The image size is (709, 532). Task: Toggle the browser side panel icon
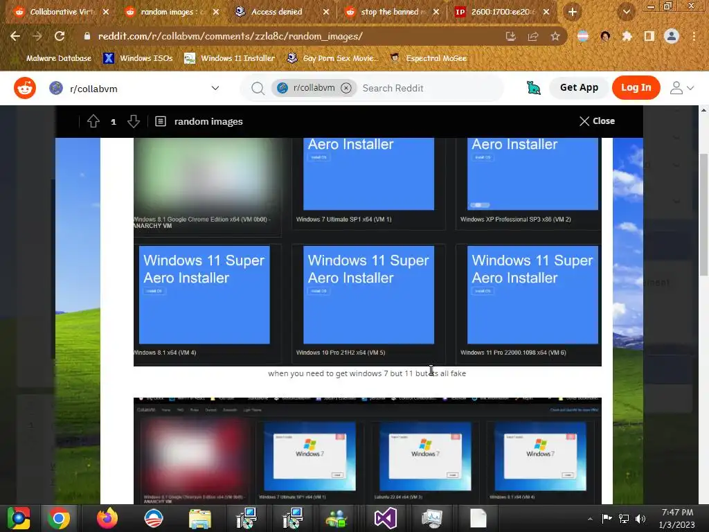coord(649,36)
